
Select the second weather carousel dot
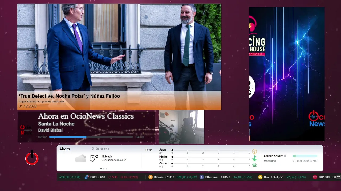tap(104, 168)
